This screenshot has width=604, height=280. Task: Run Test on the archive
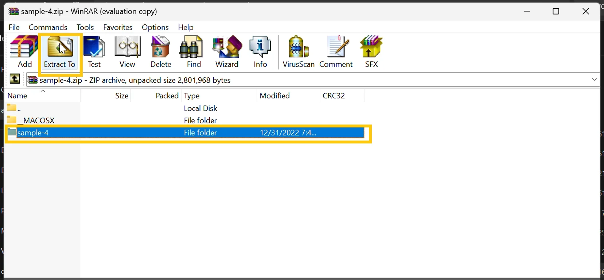click(x=94, y=52)
